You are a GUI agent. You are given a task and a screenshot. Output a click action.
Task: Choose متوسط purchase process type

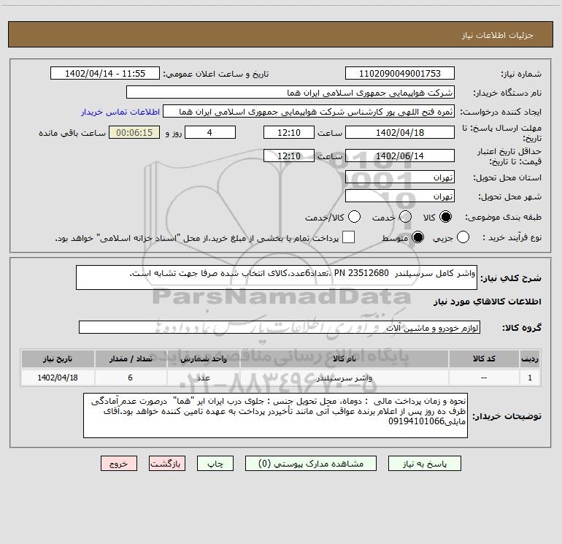(417, 237)
